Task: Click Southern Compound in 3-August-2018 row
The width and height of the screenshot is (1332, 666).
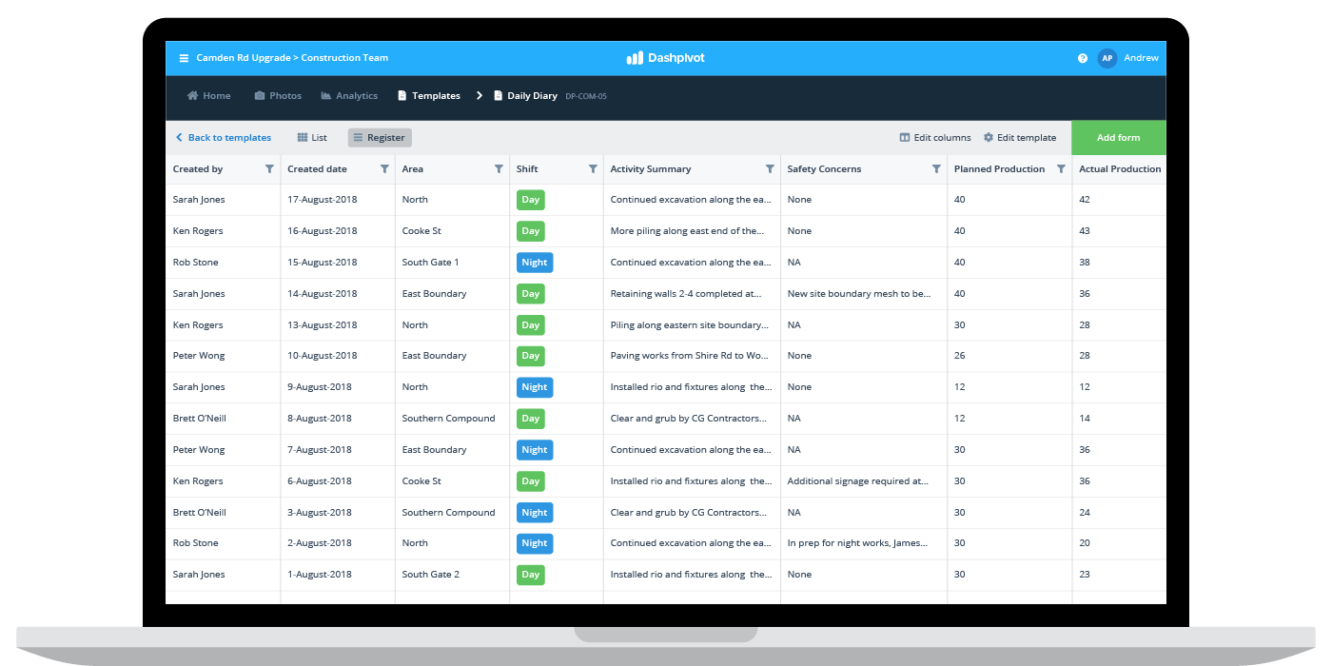Action: pyautogui.click(x=448, y=513)
